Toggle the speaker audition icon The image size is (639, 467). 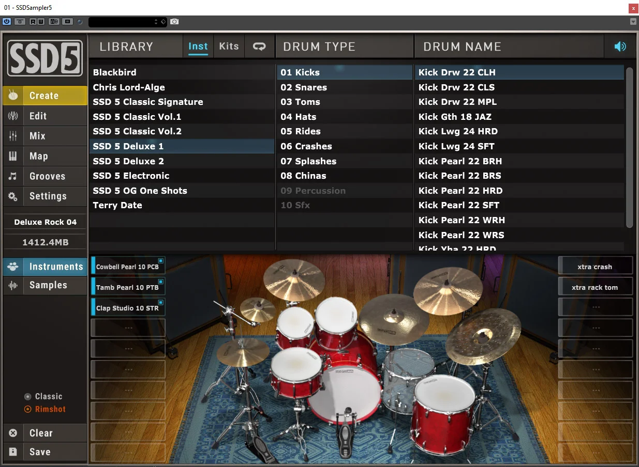(620, 46)
